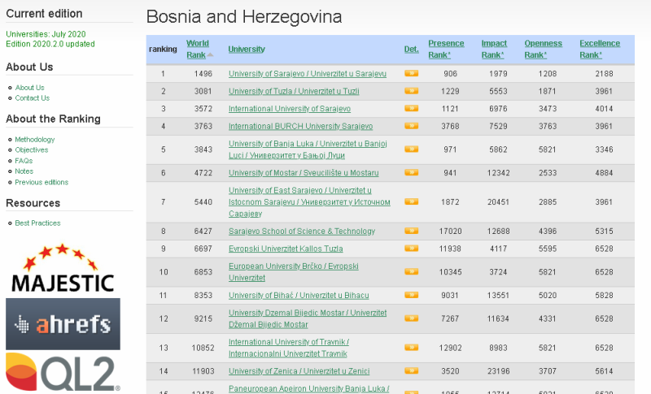Open details icon for University of Banja Luka

(411, 149)
